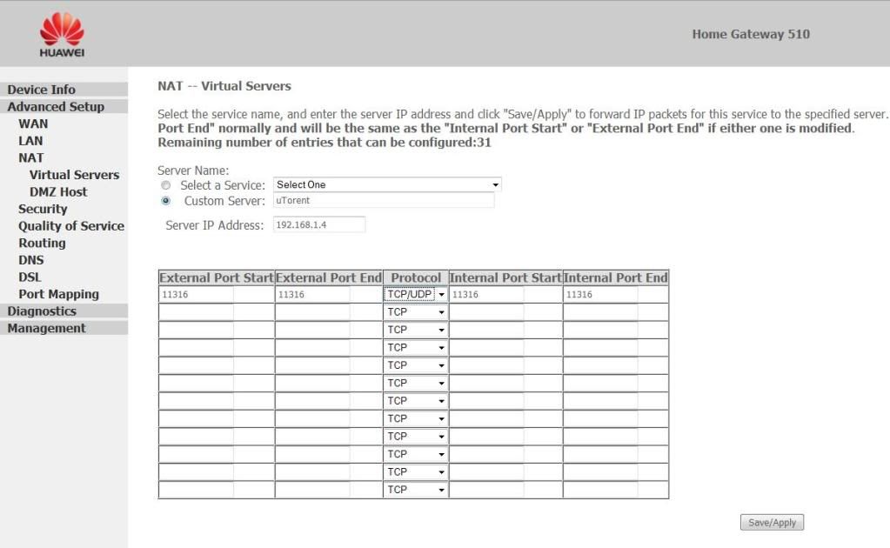Open Routing settings
This screenshot has width=890, height=548.
42,243
